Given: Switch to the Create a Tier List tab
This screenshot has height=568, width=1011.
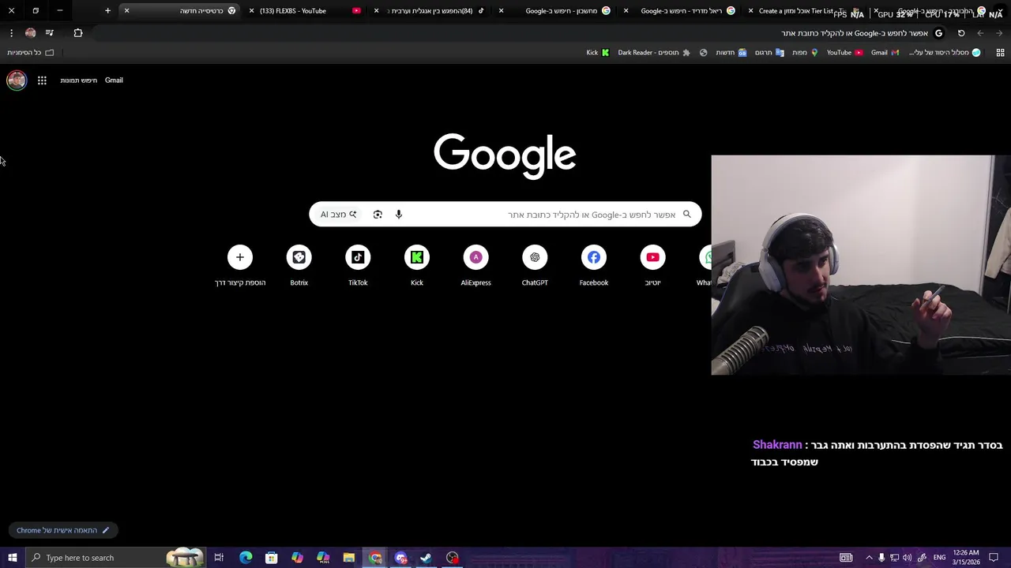Looking at the screenshot, I should pyautogui.click(x=804, y=11).
